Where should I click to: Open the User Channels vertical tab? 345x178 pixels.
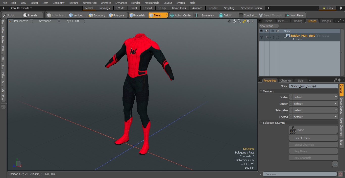point(341,127)
